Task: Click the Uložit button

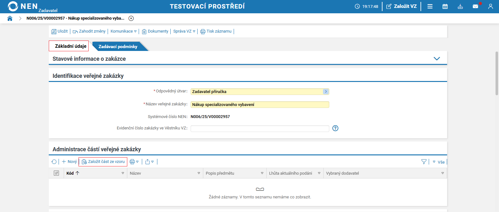Action: [60, 31]
